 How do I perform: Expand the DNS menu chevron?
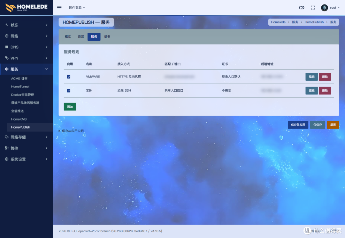point(47,47)
